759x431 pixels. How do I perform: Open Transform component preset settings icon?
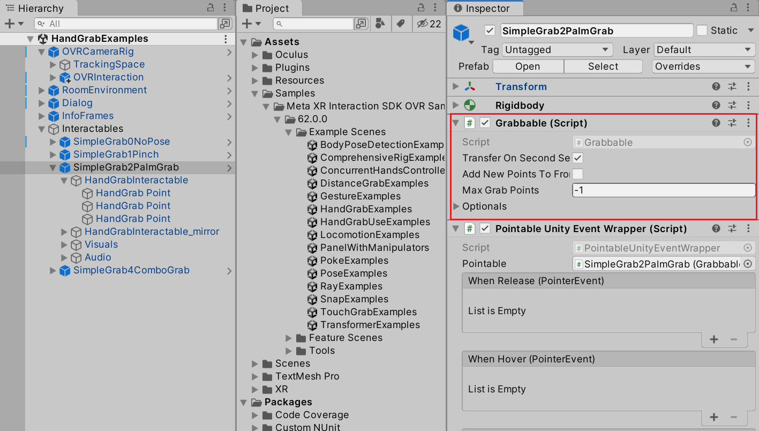click(x=732, y=87)
